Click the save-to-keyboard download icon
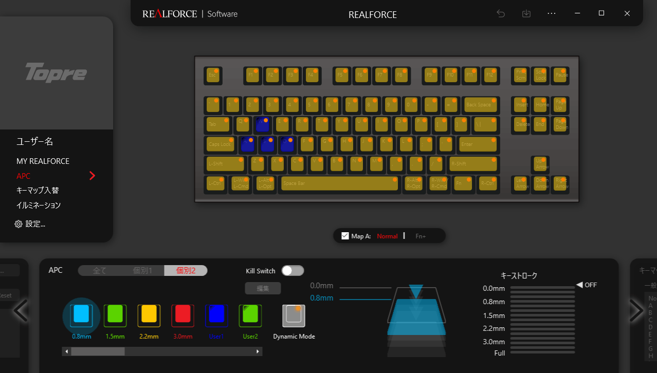657x373 pixels. tap(526, 14)
